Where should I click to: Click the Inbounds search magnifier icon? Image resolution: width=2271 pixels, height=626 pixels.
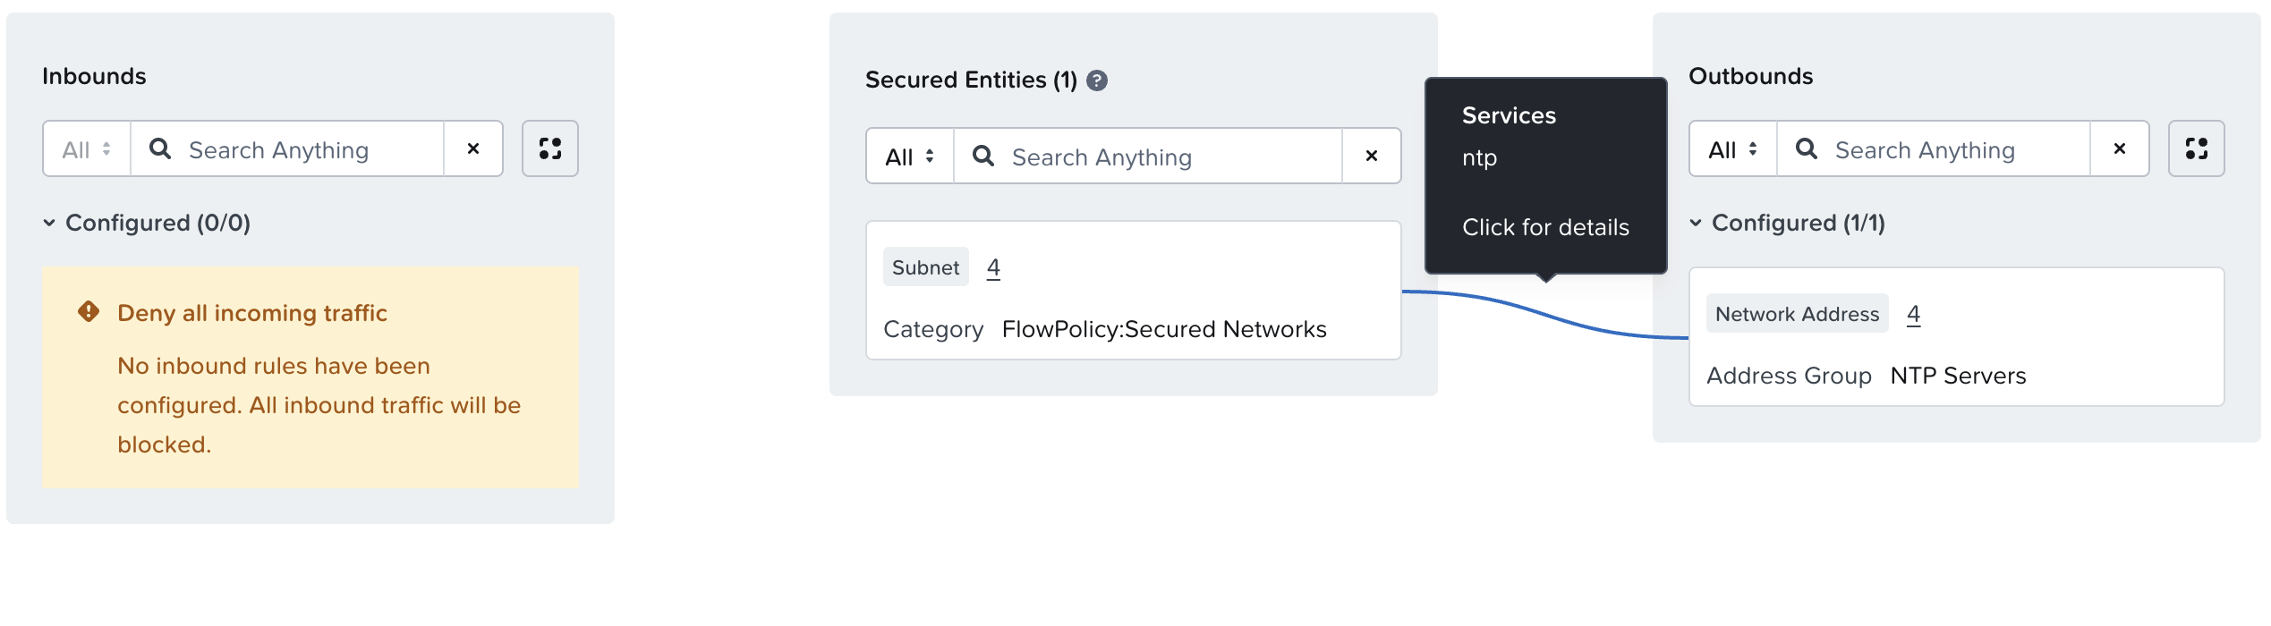point(160,148)
